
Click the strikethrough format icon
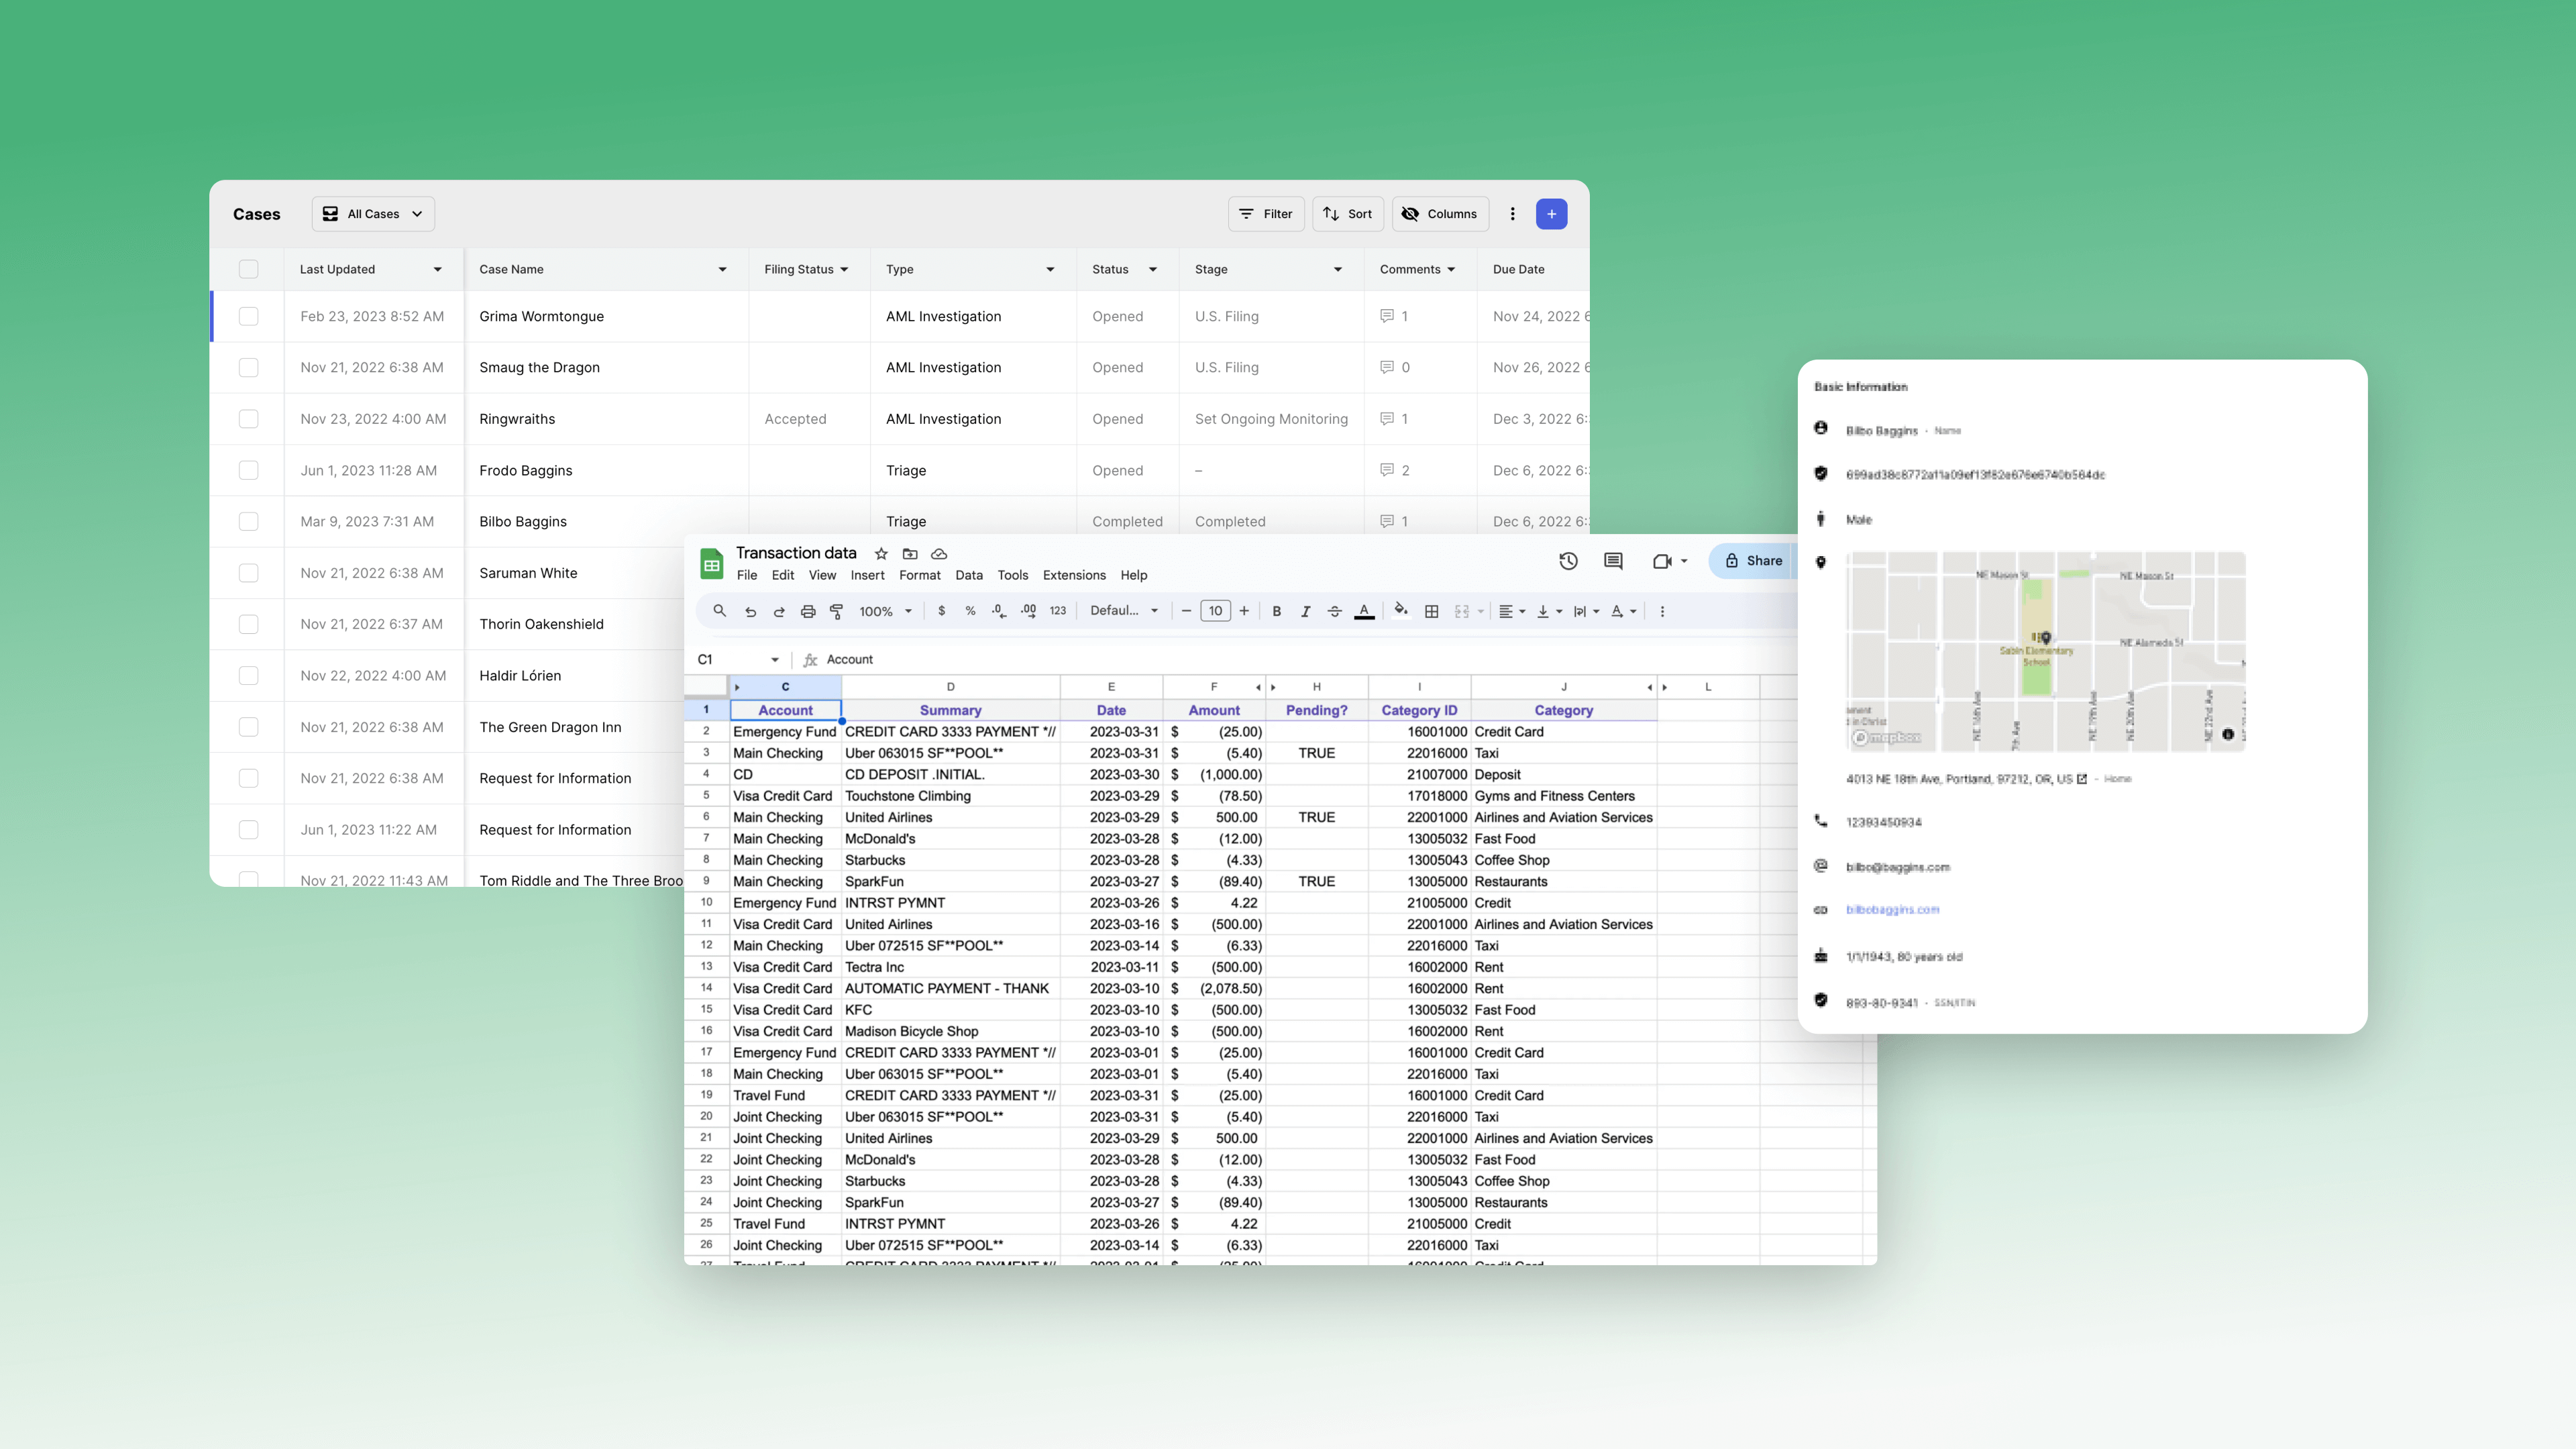point(1334,612)
